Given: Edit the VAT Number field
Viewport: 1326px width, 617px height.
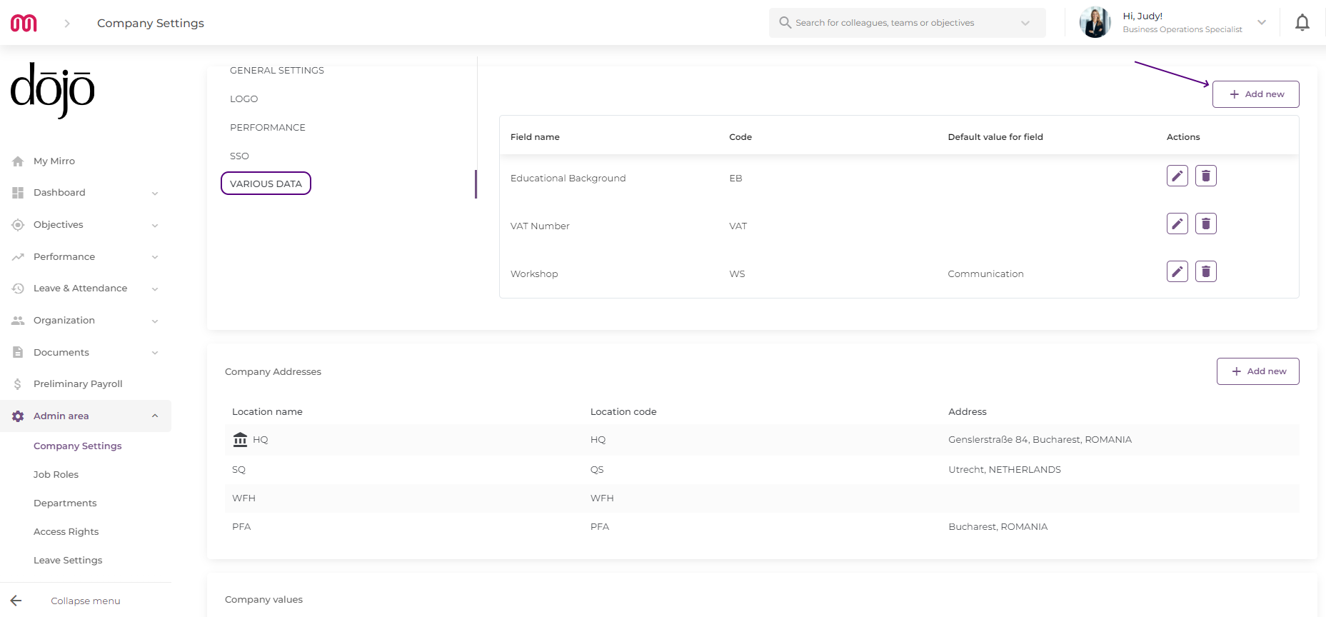Looking at the screenshot, I should (1177, 224).
